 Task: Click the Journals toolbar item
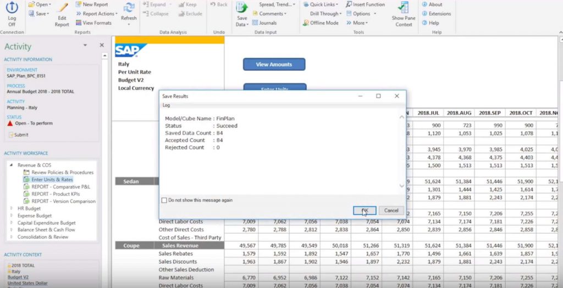[x=264, y=23]
